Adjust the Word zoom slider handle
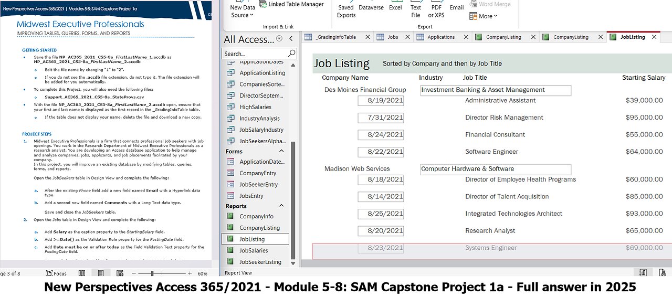Viewport: 672px width, 297px height. click(x=153, y=273)
